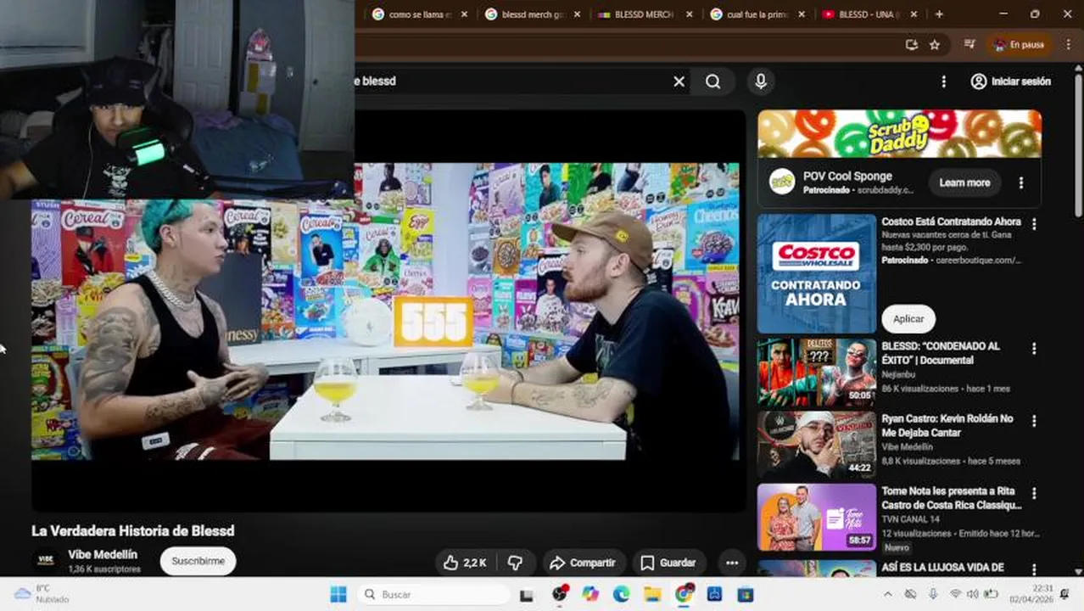
Task: Open Chrome three-dot menu
Action: point(1067,45)
